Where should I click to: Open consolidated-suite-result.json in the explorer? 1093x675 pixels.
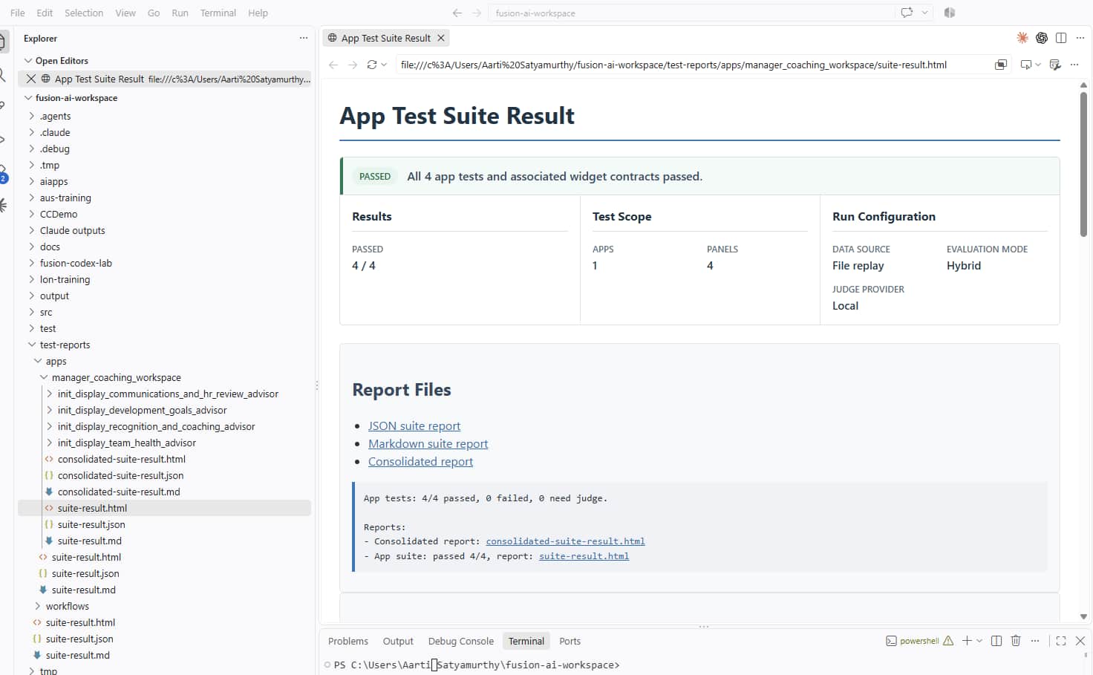click(120, 475)
